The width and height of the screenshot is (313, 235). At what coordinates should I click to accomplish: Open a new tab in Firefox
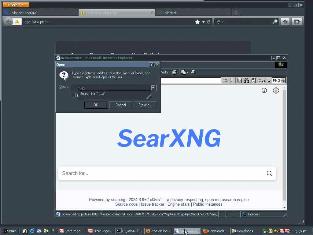coord(236,13)
